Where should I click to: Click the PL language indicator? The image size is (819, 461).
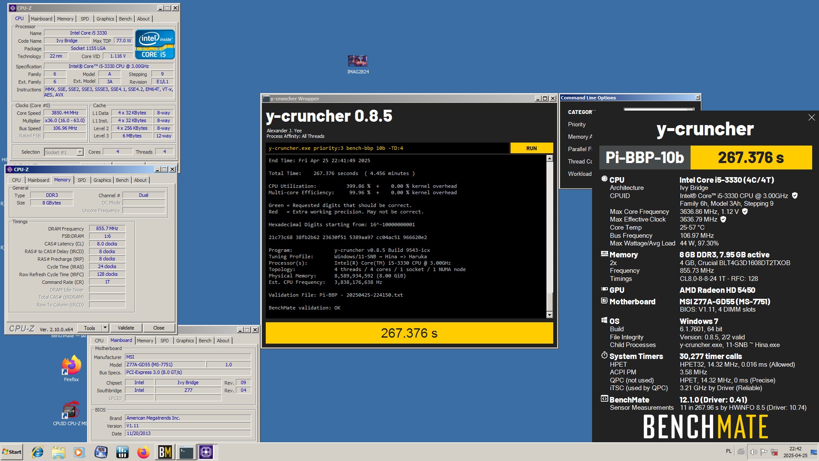tap(729, 451)
